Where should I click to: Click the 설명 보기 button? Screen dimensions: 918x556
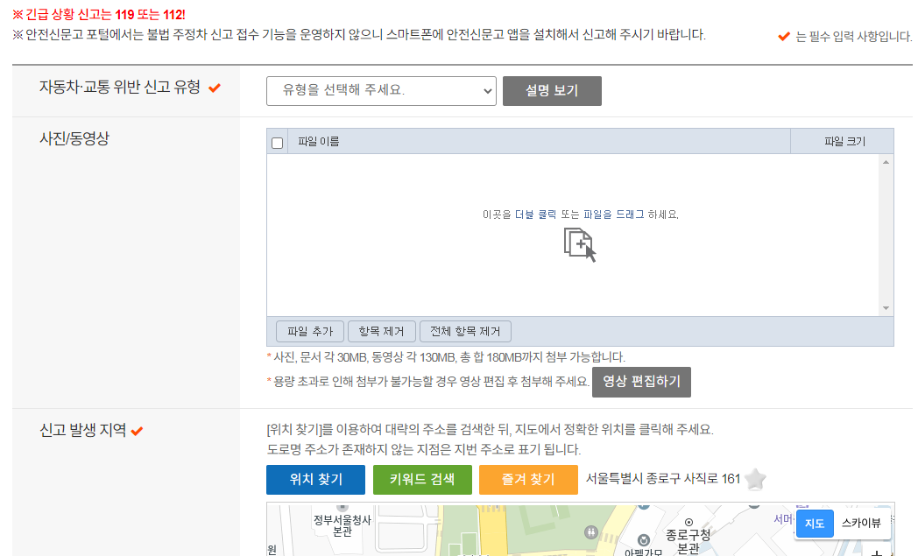(552, 91)
